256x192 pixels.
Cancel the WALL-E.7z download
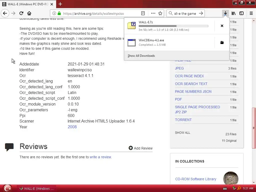pos(222,26)
